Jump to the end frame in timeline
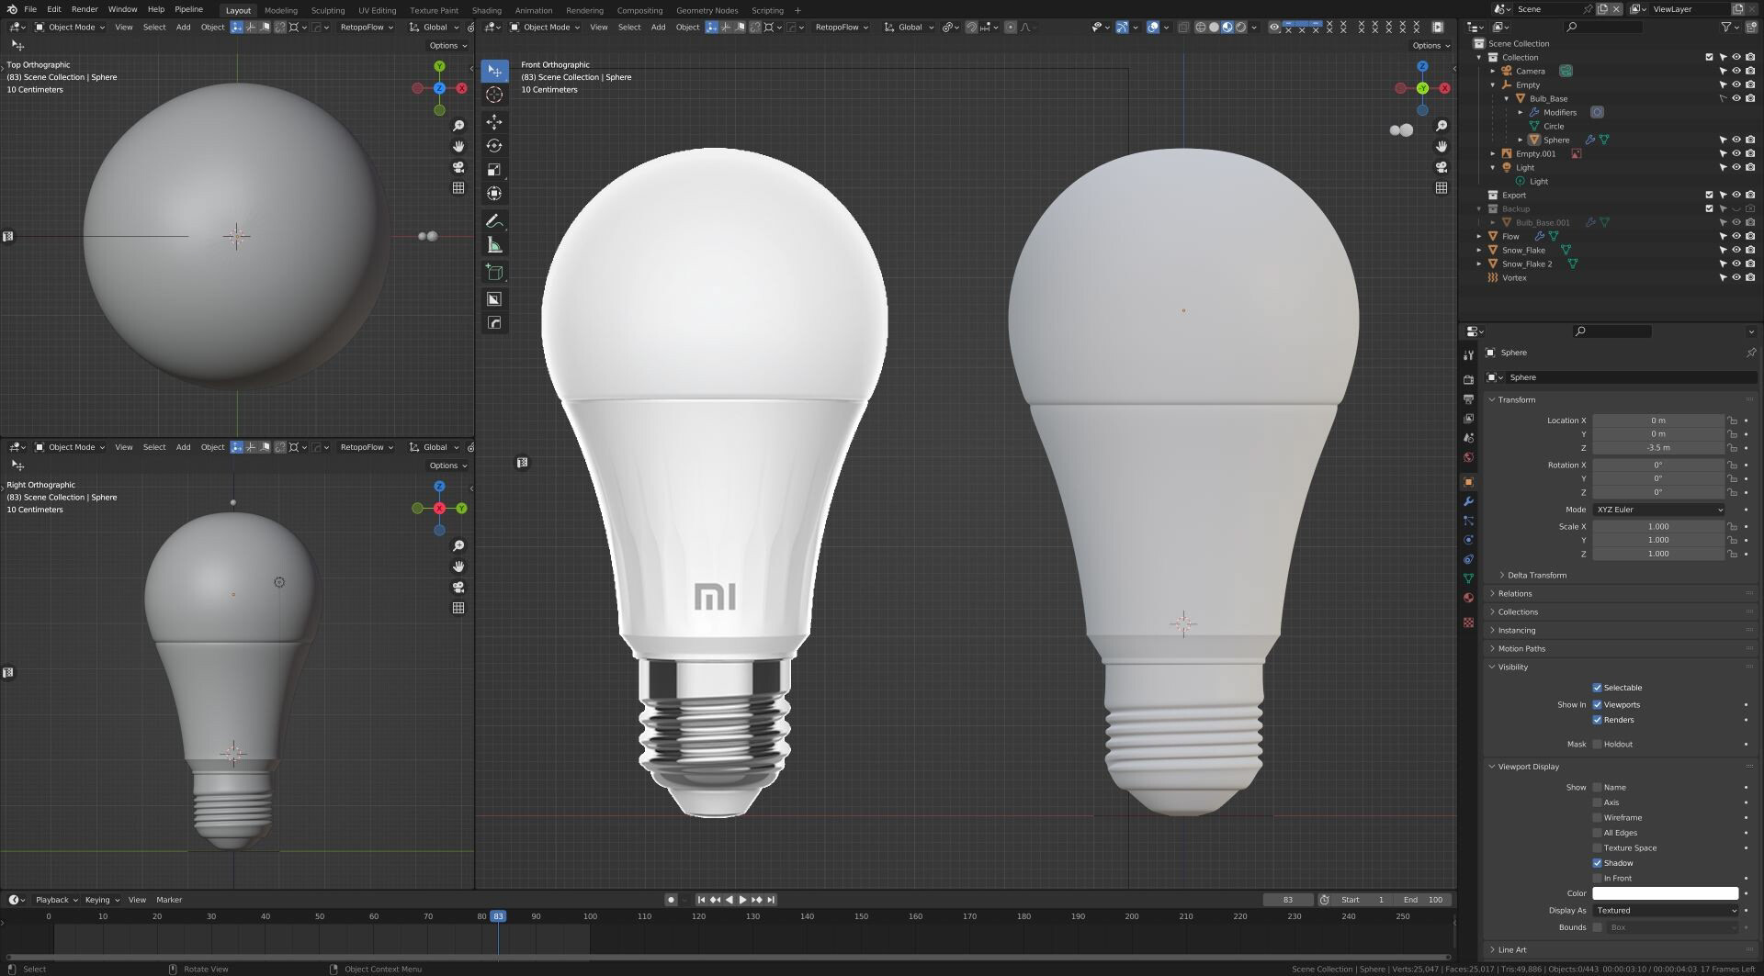Viewport: 1764px width, 976px height. click(771, 901)
